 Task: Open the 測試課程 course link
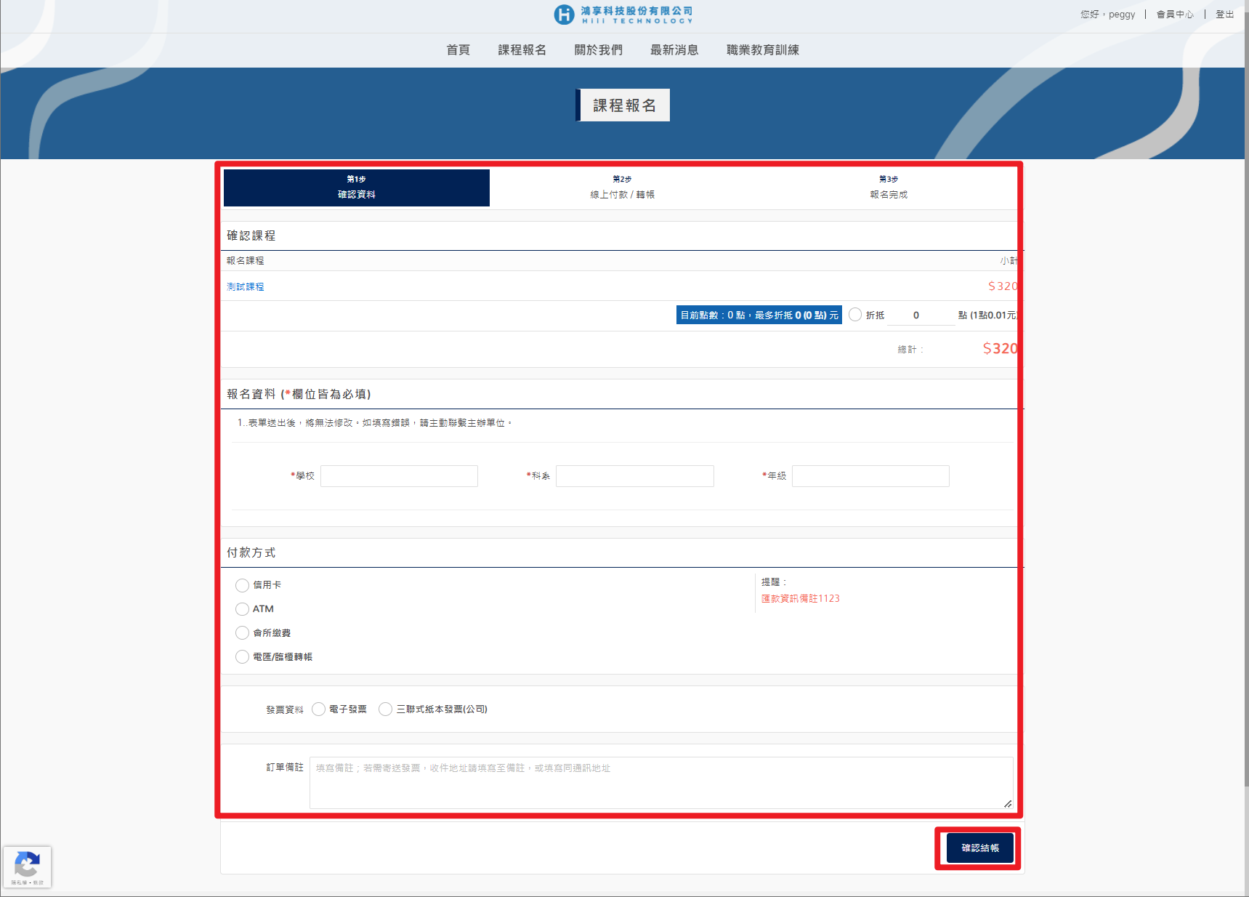click(x=246, y=287)
